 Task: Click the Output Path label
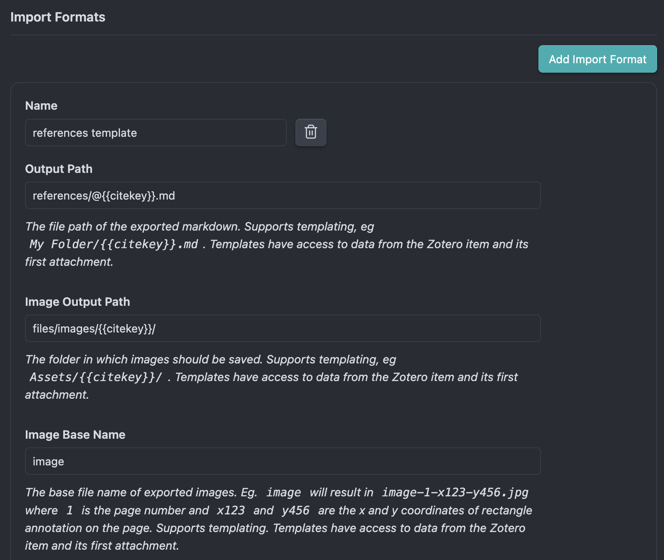click(x=59, y=169)
